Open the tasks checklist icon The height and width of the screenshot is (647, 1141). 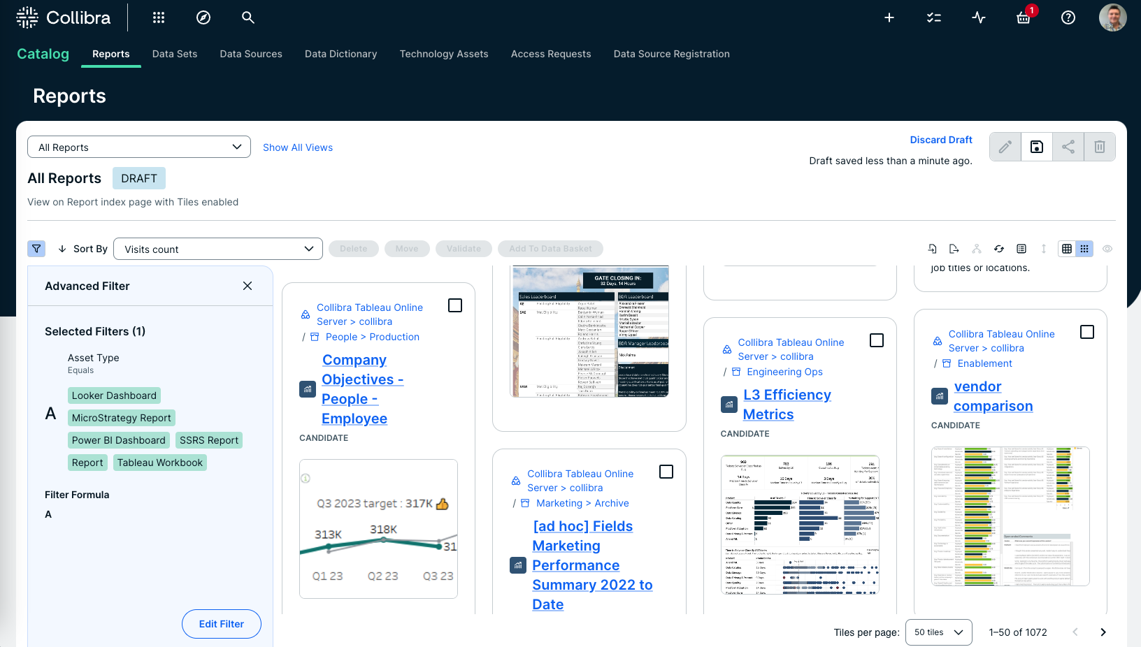(x=934, y=17)
